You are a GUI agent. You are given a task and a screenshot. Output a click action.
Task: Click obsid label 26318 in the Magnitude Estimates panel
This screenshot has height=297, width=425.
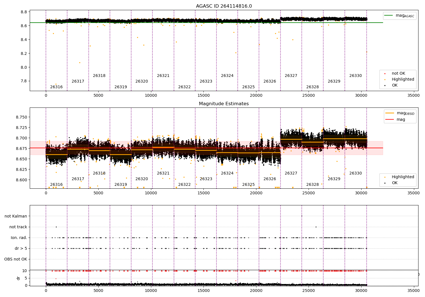99,173
